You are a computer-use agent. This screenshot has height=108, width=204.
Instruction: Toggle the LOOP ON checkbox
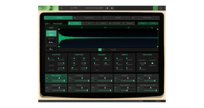tap(51, 63)
